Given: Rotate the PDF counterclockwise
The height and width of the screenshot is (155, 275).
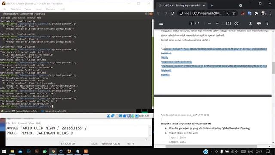Looking at the screenshot, I should 236,23.
